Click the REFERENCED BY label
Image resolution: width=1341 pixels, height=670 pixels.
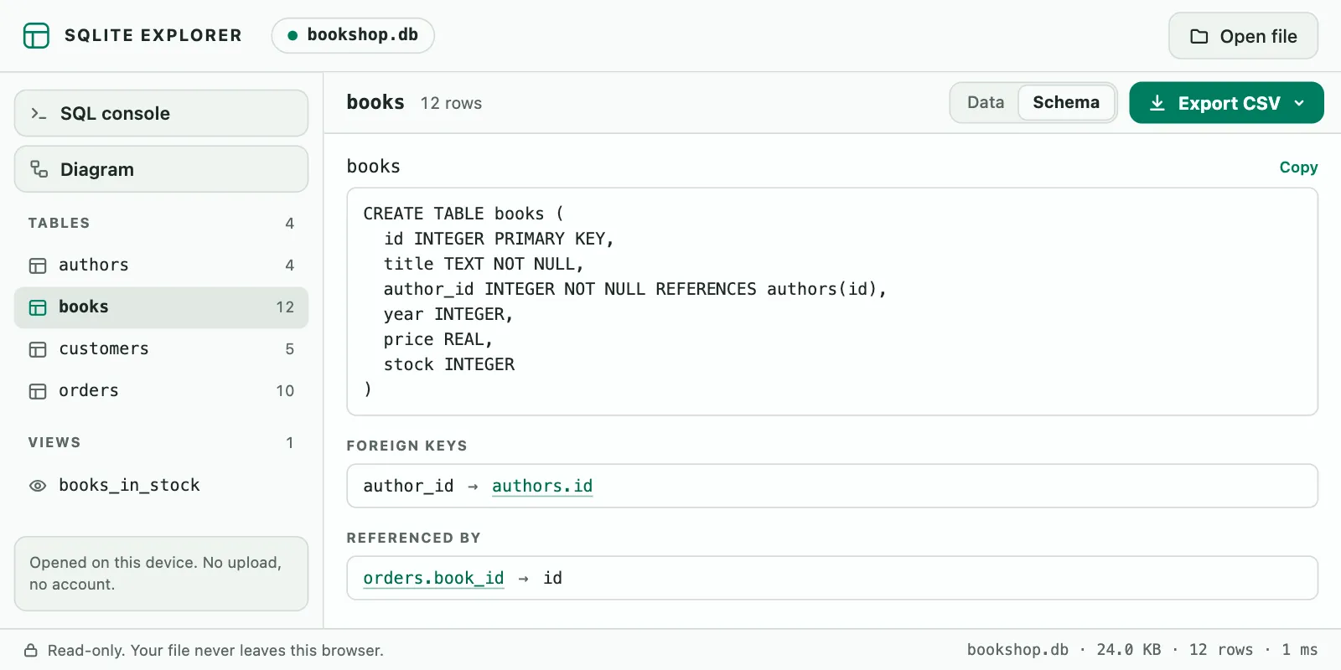point(413,538)
